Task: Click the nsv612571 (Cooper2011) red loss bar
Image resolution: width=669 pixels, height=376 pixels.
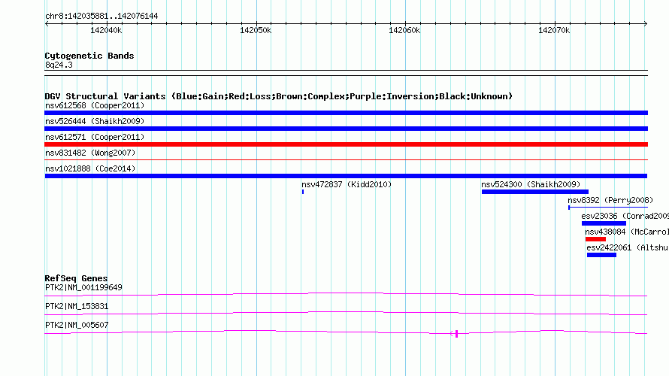Action: click(x=346, y=144)
